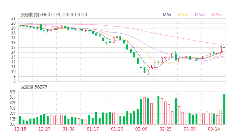Click the 03-05 date axis label
This screenshot has width=229, height=136.
(190, 129)
